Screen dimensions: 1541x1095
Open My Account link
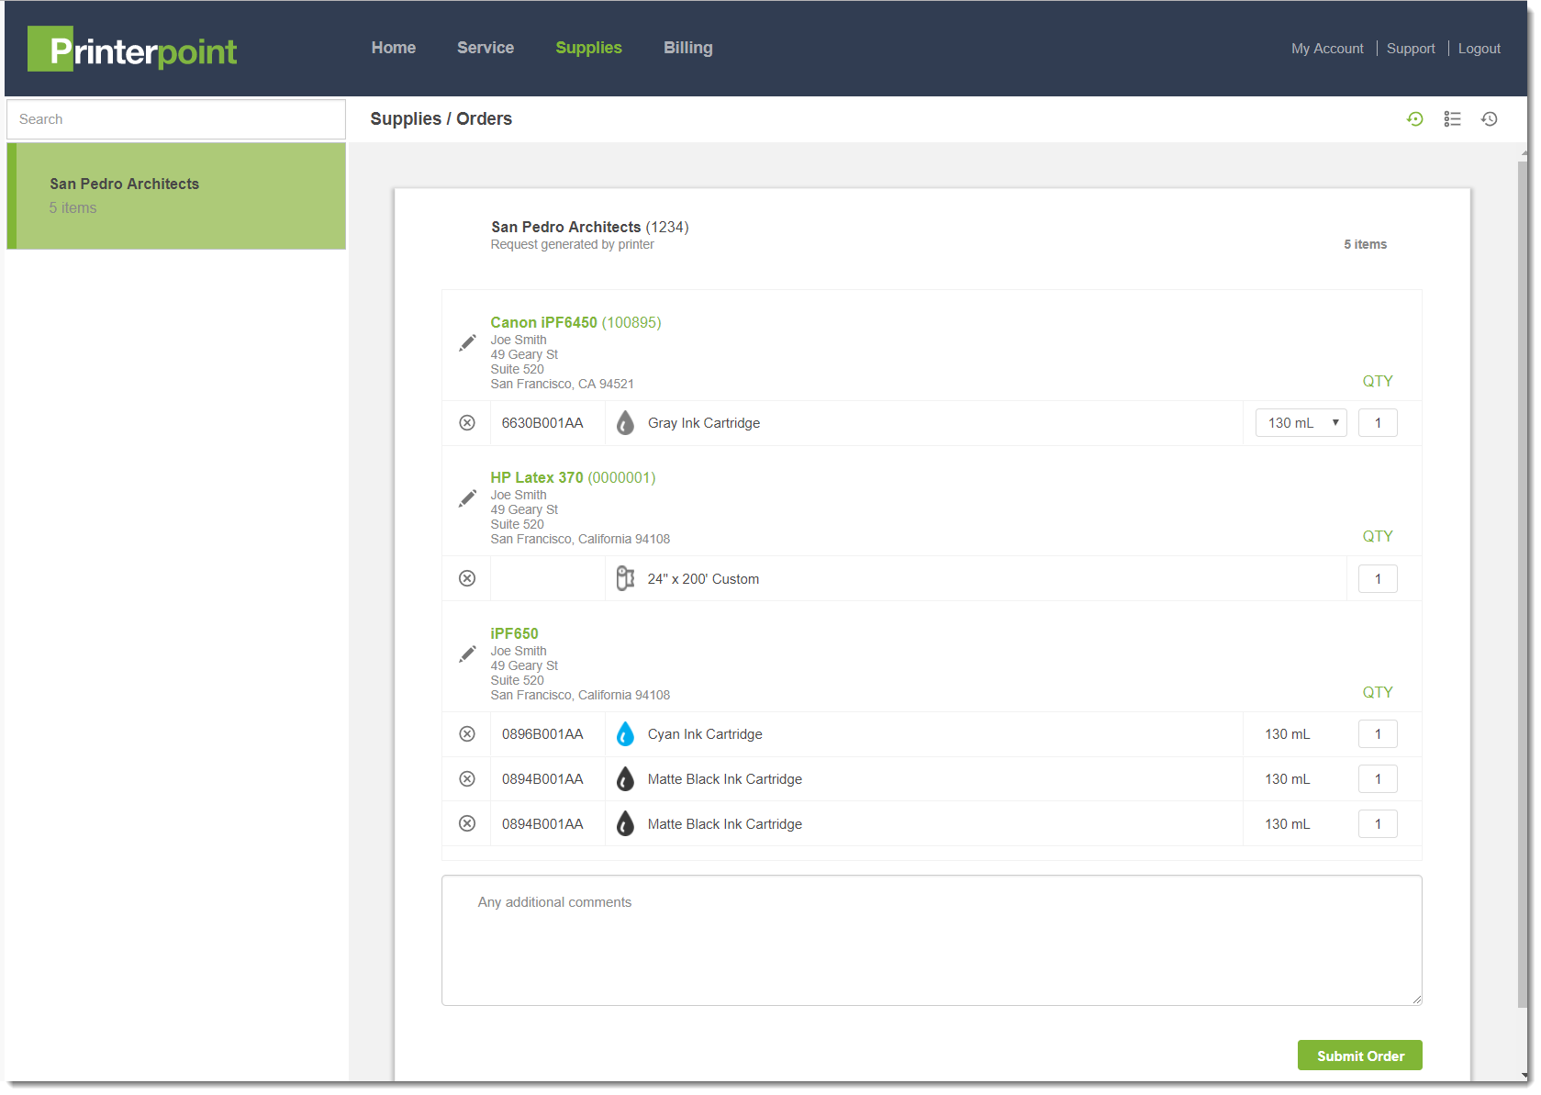[x=1326, y=49]
